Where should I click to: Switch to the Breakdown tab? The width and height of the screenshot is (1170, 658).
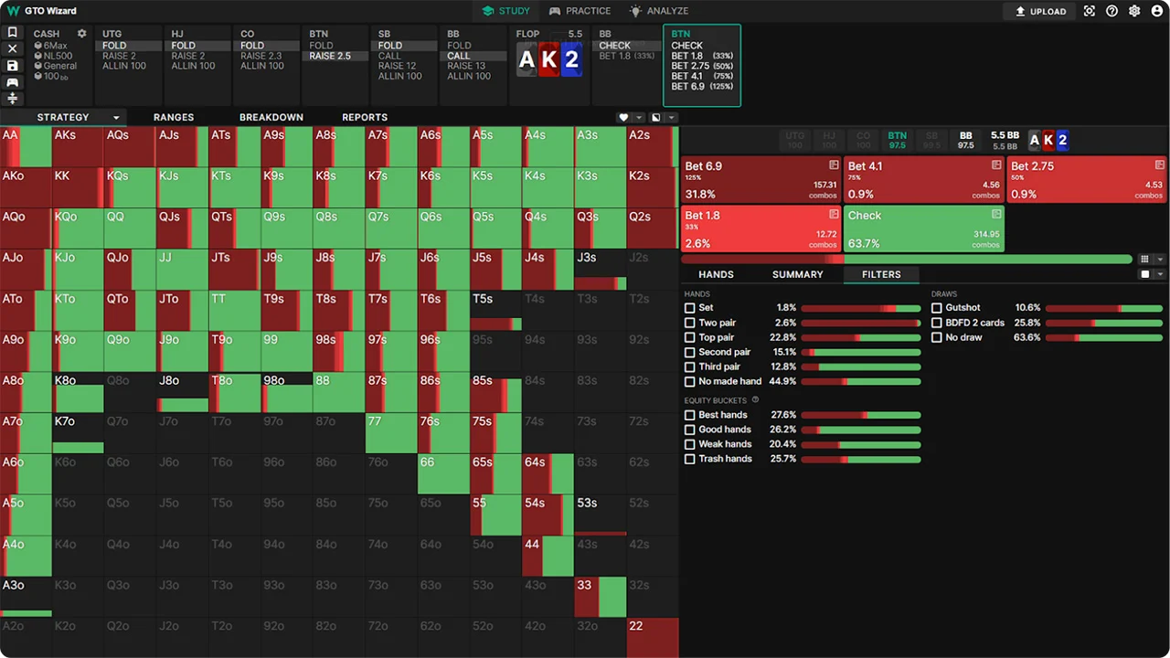[x=271, y=117]
